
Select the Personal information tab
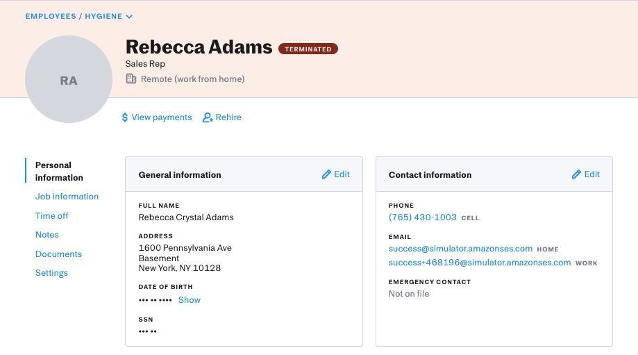coord(59,172)
